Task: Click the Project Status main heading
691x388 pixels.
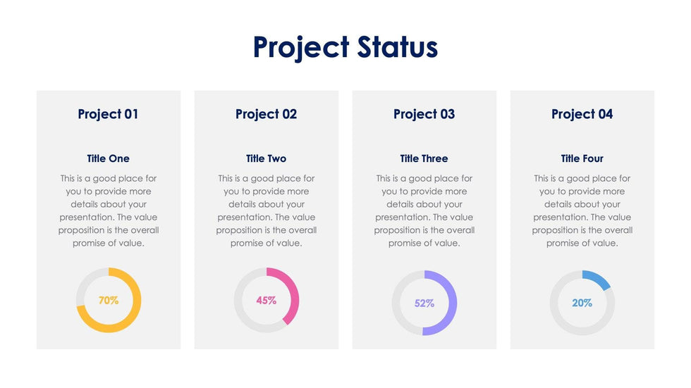Action: 345,47
